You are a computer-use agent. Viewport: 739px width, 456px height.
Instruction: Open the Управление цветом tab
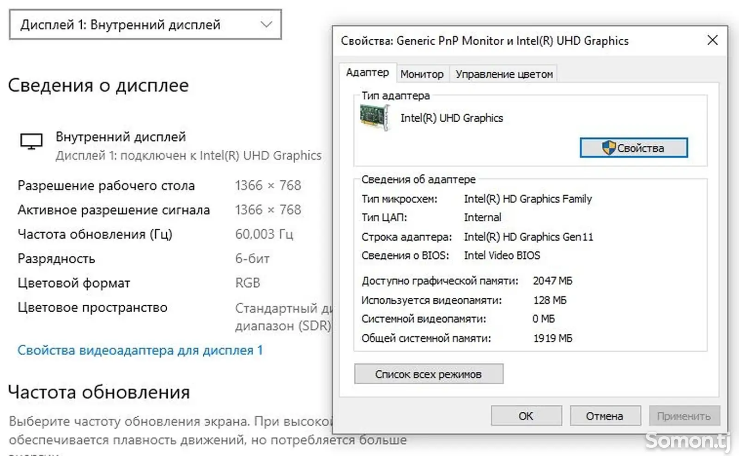point(504,74)
